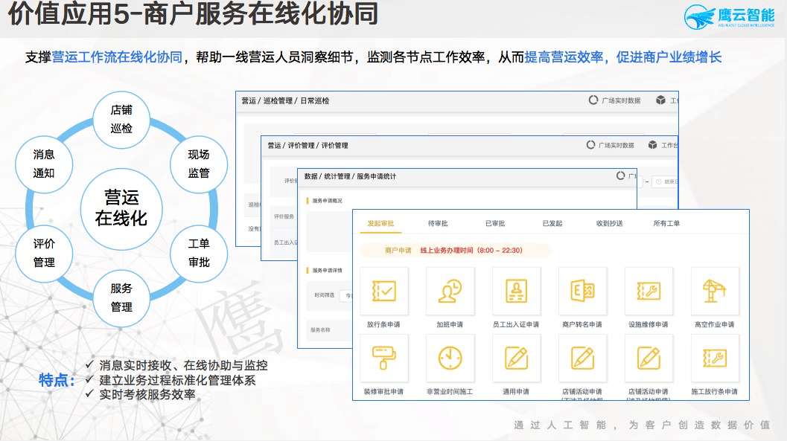Viewport: 787px width, 441px height.
Task: Click bullet 建立业务过程标准化管理体系
Action: pos(177,380)
